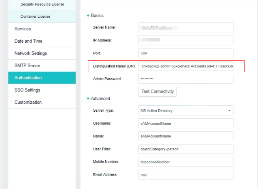The image size is (258, 189).
Task: Click the Distinguished Name (DN) field
Action: [186, 66]
